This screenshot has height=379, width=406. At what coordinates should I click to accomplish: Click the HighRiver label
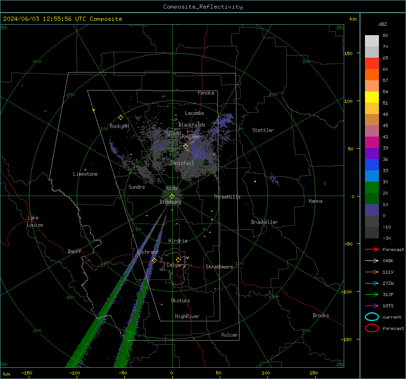click(x=187, y=316)
